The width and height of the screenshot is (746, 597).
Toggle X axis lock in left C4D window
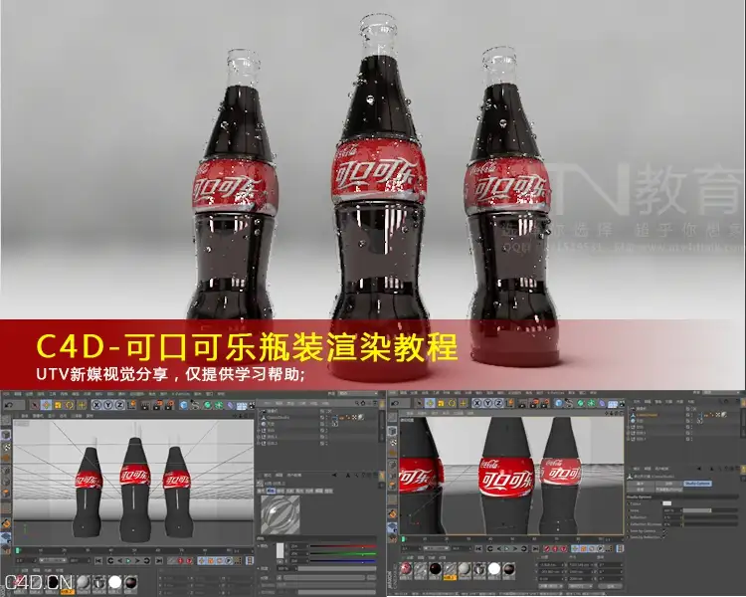(x=96, y=405)
